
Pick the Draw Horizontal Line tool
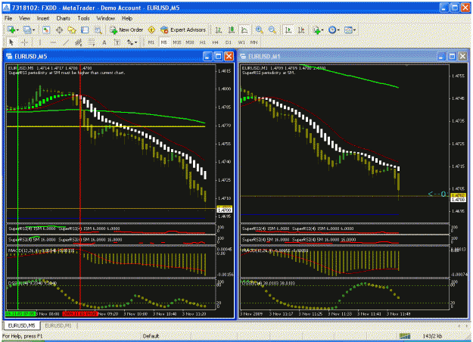click(x=53, y=42)
